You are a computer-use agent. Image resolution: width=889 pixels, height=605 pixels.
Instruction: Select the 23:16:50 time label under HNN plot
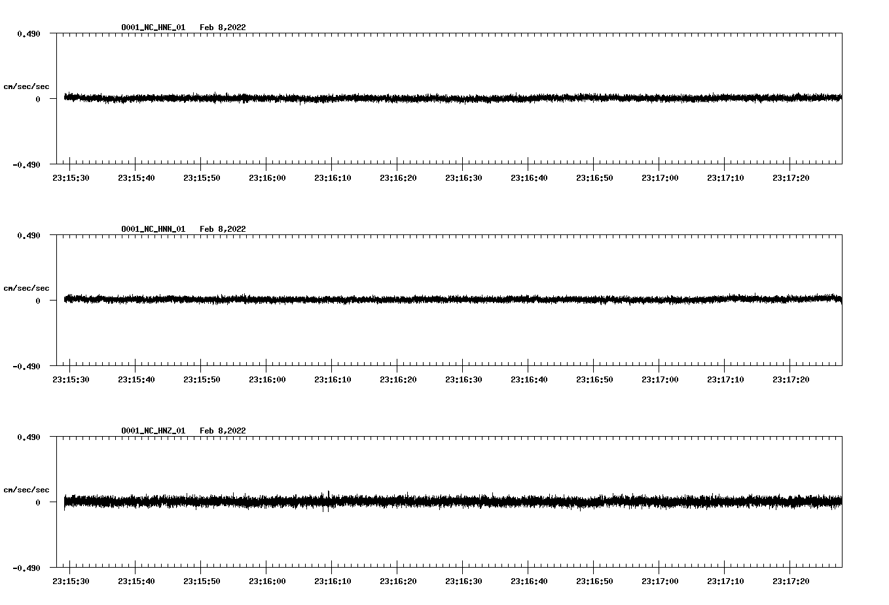click(594, 380)
